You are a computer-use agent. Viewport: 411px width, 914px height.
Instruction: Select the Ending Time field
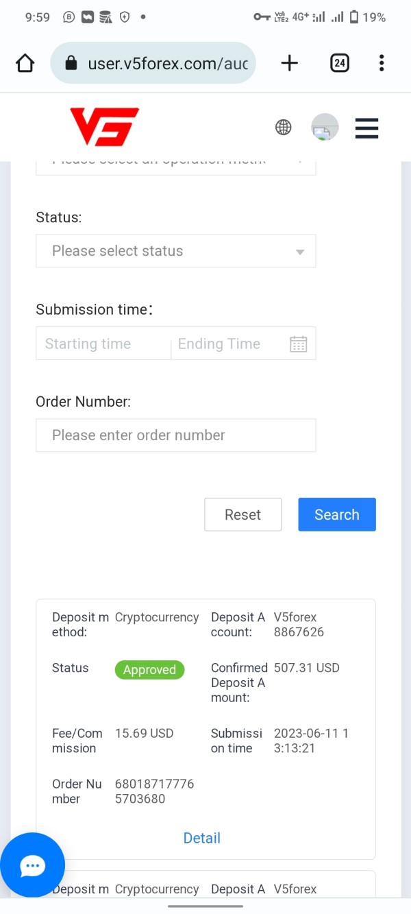tap(226, 344)
